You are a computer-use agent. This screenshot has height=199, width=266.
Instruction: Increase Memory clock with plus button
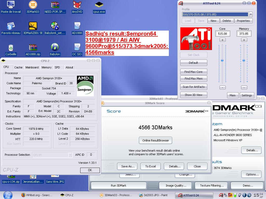[244, 40]
